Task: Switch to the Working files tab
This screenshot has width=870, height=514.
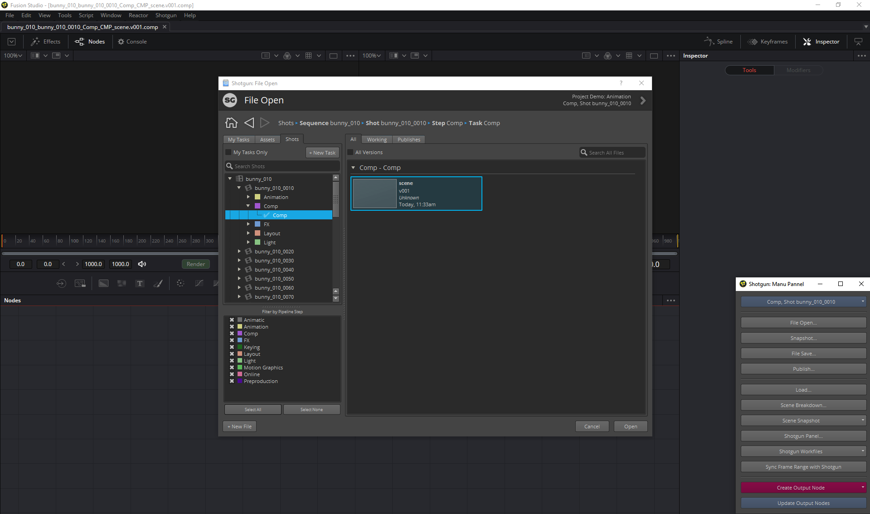Action: click(377, 140)
